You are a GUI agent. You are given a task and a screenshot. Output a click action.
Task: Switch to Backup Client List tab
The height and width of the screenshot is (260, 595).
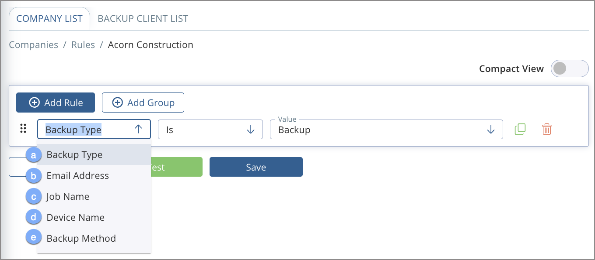point(143,19)
